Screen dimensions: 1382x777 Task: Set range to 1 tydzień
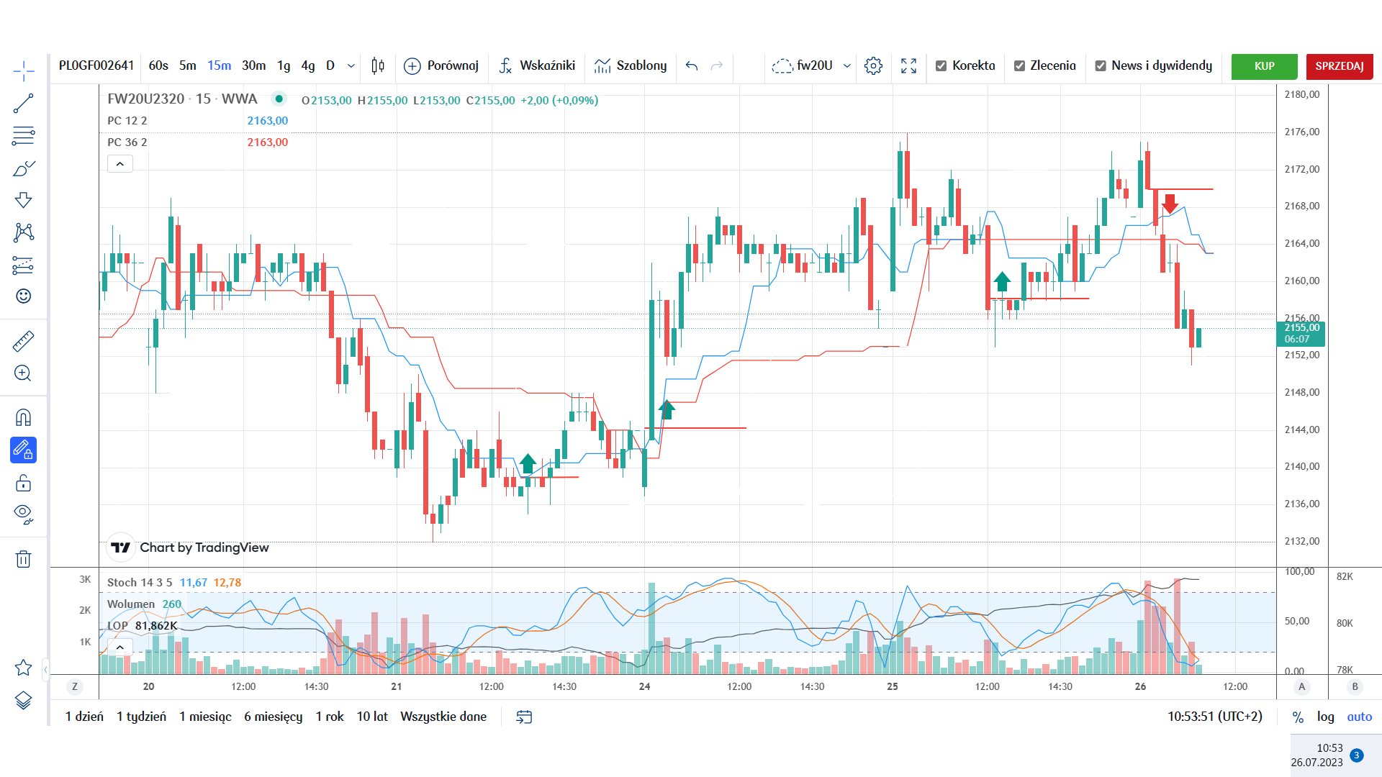click(x=141, y=717)
